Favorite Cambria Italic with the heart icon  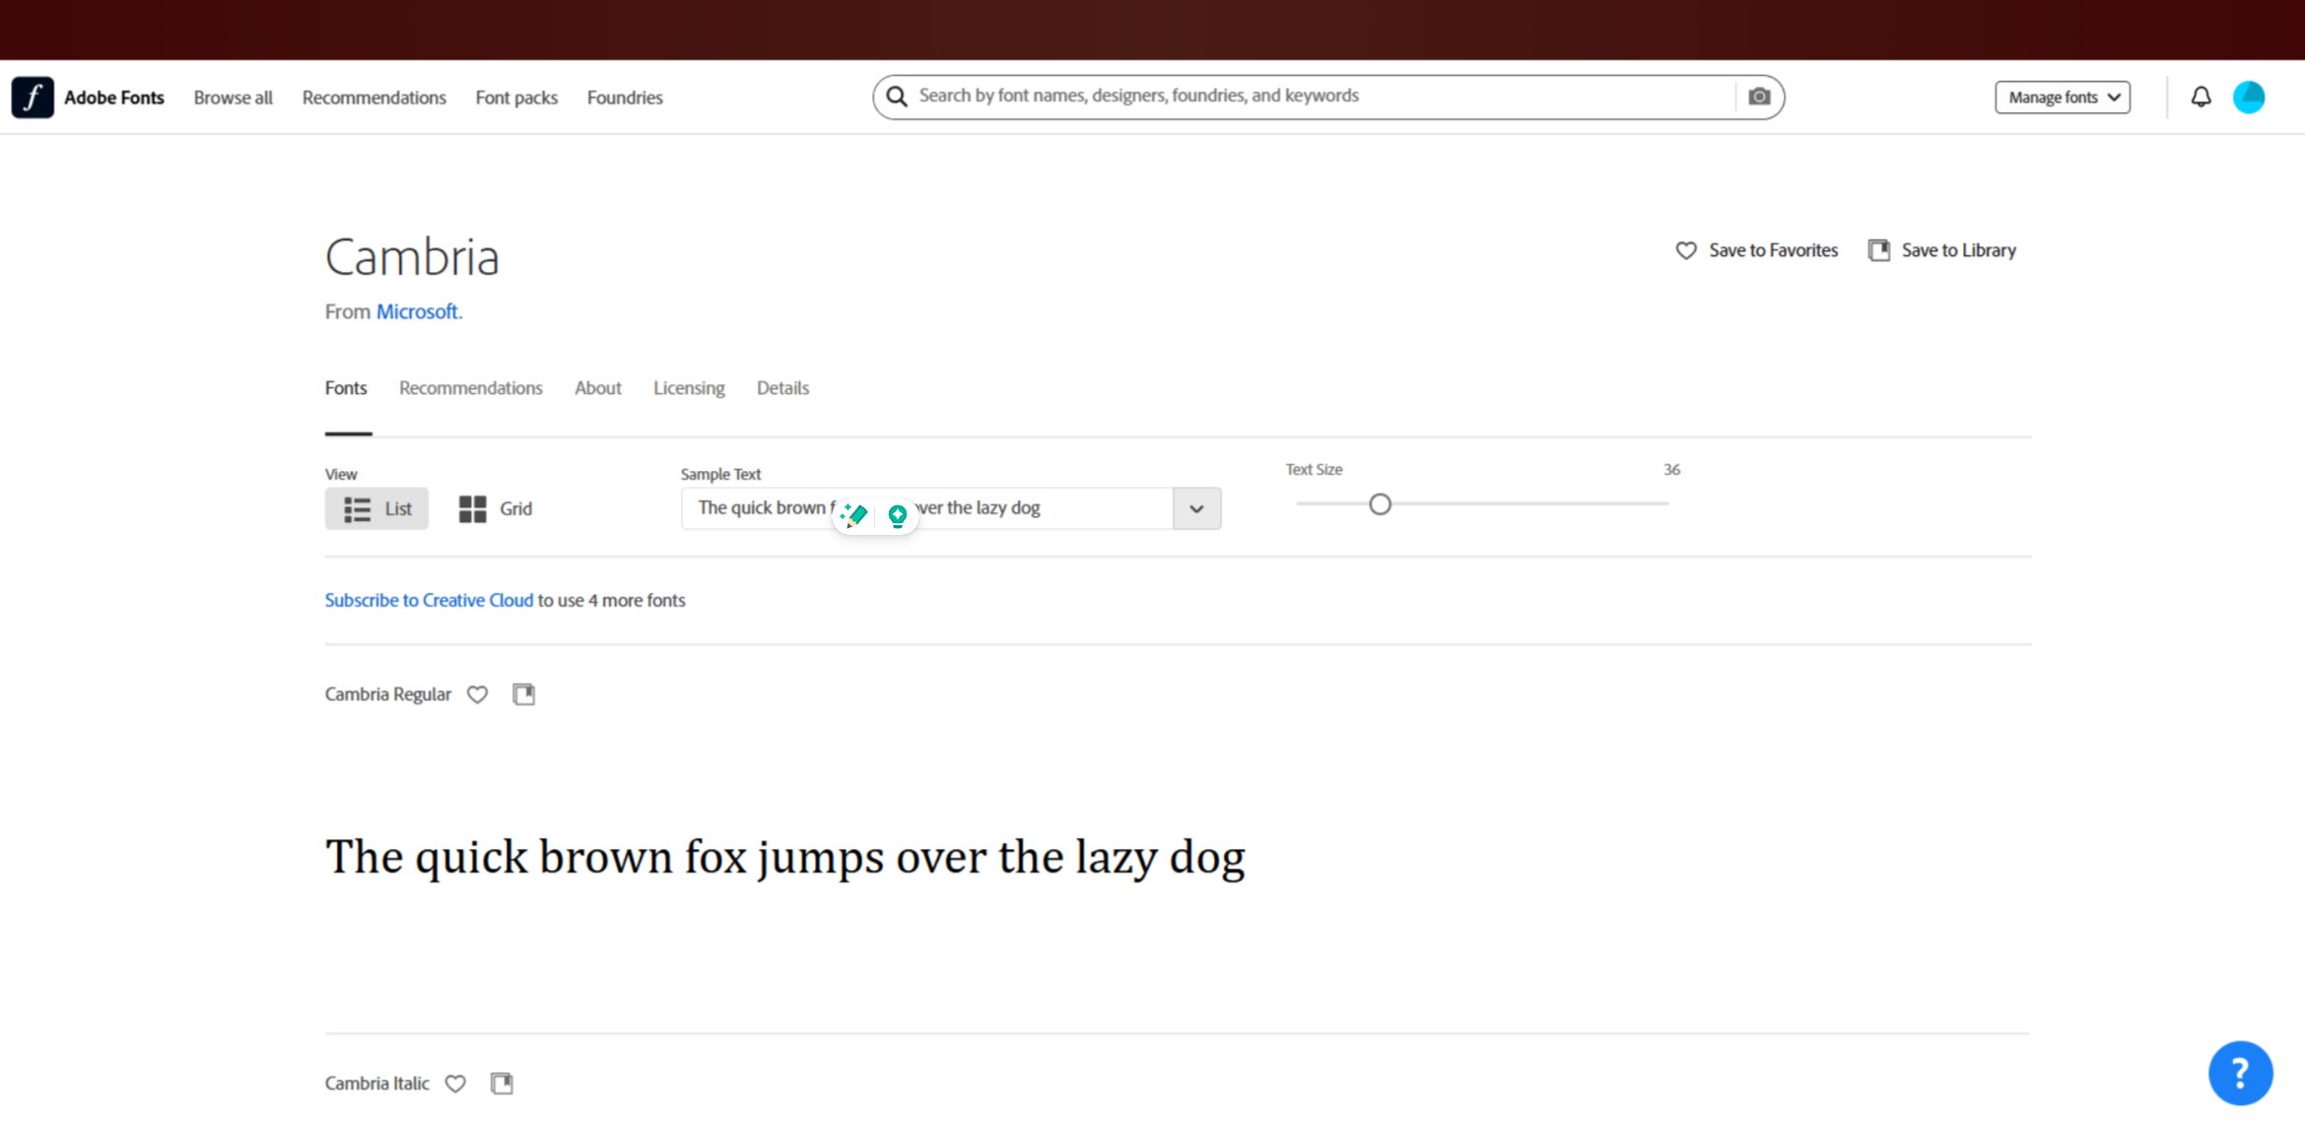click(455, 1084)
